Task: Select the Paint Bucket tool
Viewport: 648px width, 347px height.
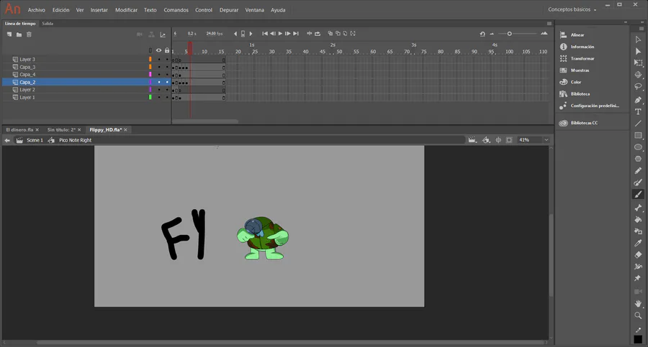Action: click(638, 220)
